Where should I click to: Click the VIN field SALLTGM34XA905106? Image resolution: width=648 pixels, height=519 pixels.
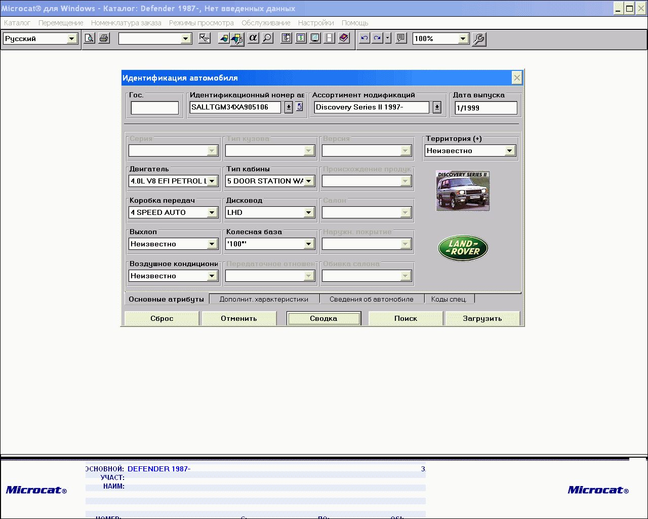pyautogui.click(x=235, y=107)
